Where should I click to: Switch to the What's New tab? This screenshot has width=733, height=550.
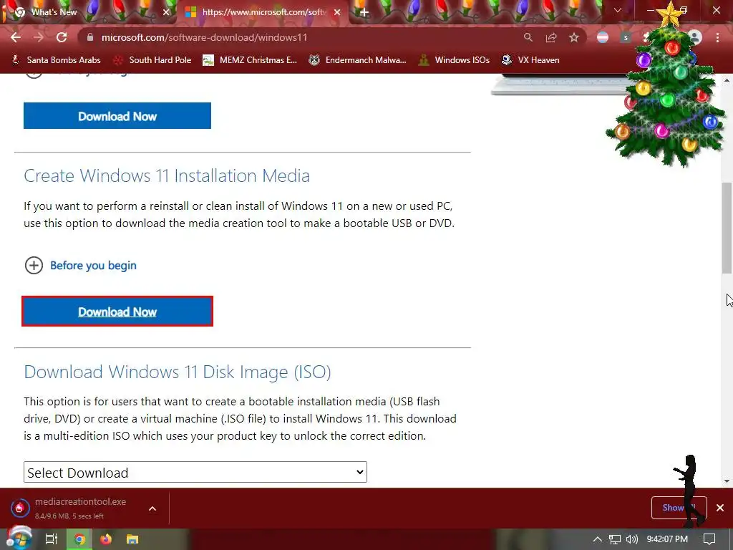click(x=89, y=12)
